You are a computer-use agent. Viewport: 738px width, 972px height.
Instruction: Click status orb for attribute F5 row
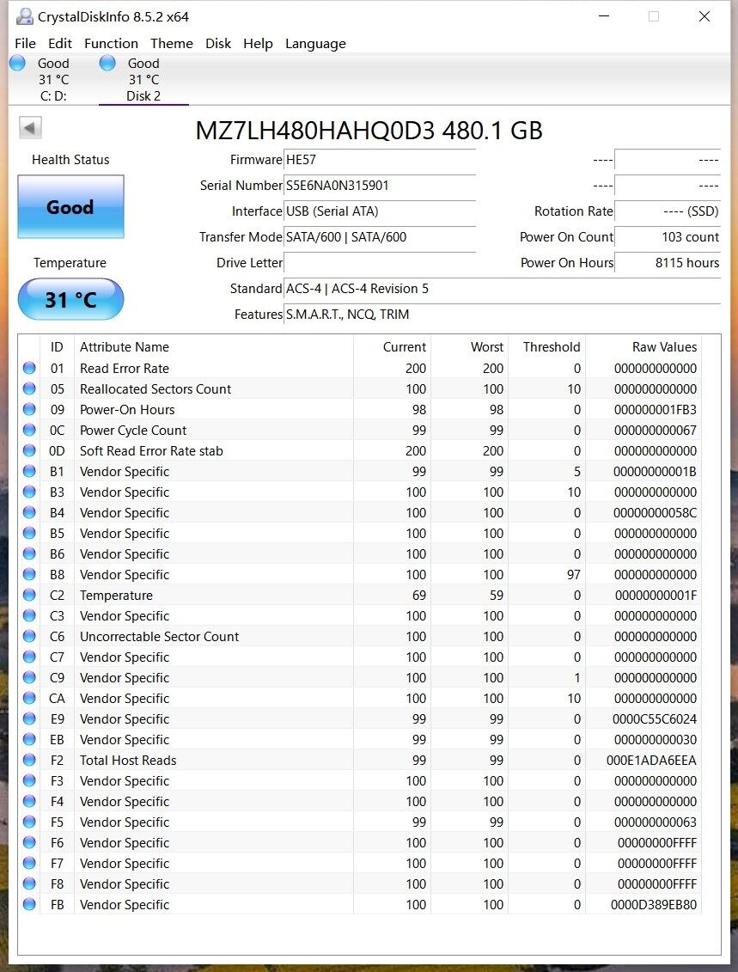click(x=29, y=822)
